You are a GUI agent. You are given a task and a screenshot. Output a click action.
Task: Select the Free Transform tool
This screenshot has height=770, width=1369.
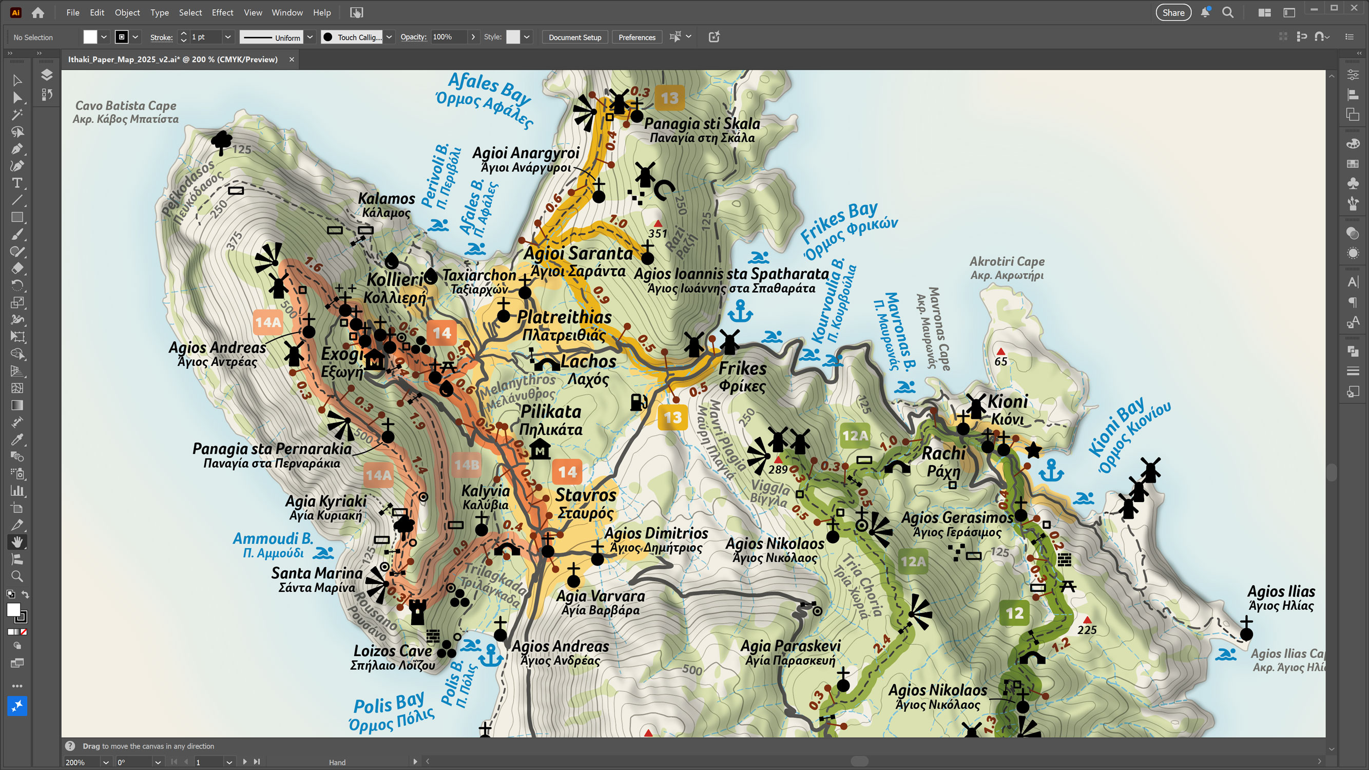click(x=17, y=337)
